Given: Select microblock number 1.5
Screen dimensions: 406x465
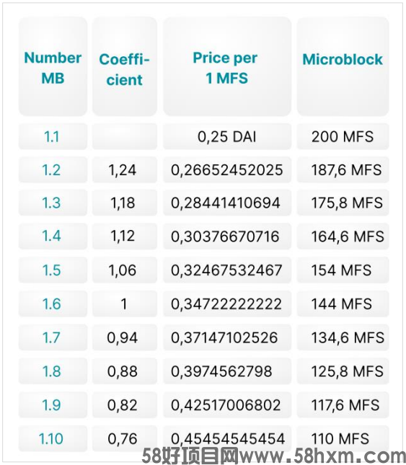Looking at the screenshot, I should [x=53, y=270].
